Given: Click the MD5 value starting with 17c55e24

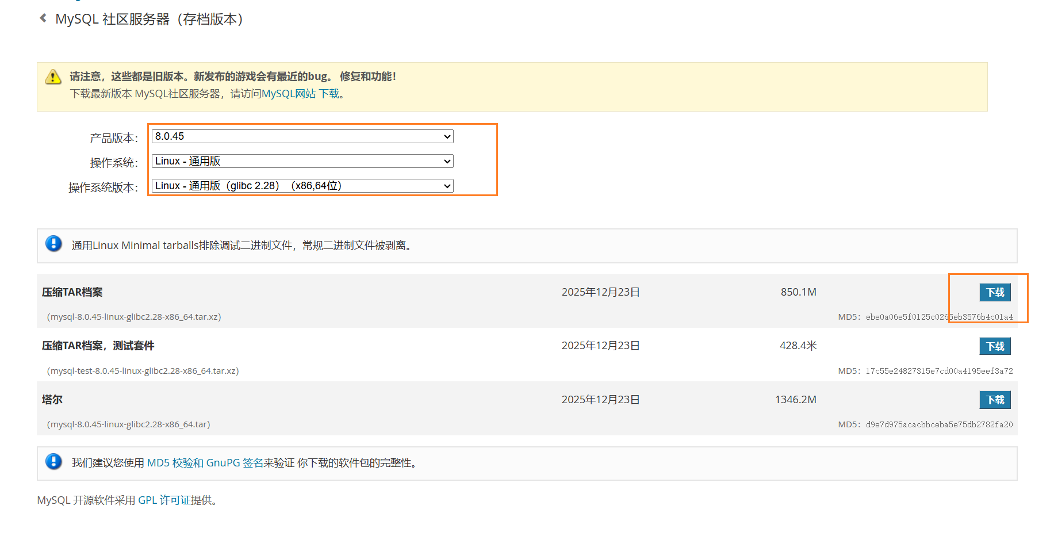Looking at the screenshot, I should [x=940, y=371].
